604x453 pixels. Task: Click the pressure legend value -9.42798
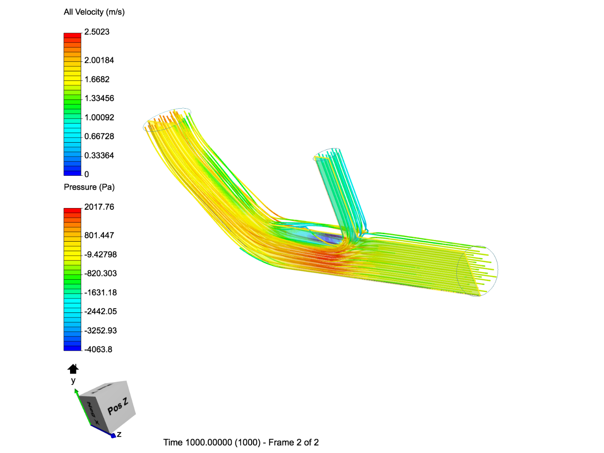(101, 255)
